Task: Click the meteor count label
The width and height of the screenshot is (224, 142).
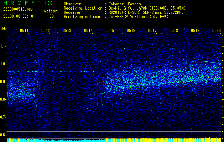Action: point(51,11)
